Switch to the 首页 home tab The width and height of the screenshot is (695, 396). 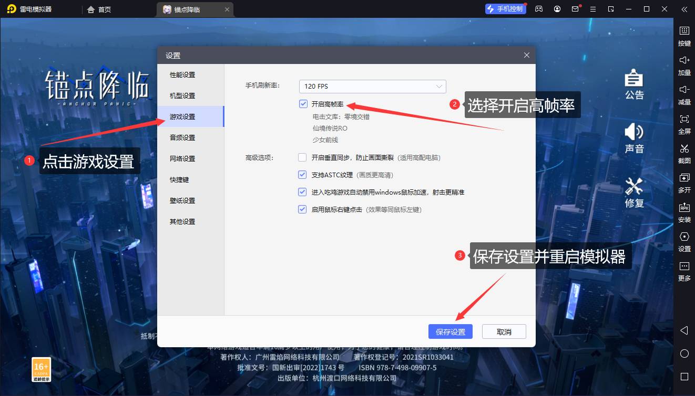tap(99, 9)
